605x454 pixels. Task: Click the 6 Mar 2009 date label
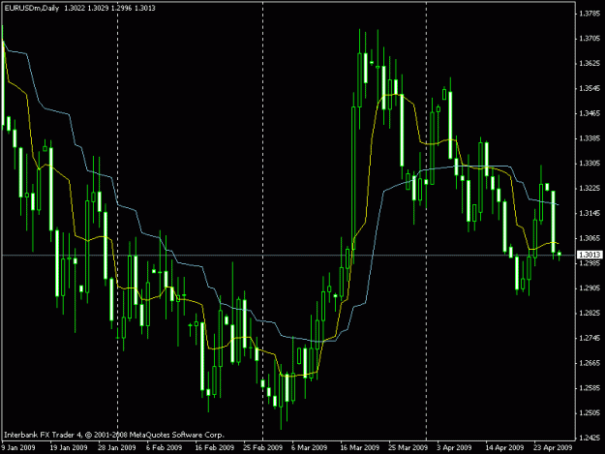coord(309,447)
